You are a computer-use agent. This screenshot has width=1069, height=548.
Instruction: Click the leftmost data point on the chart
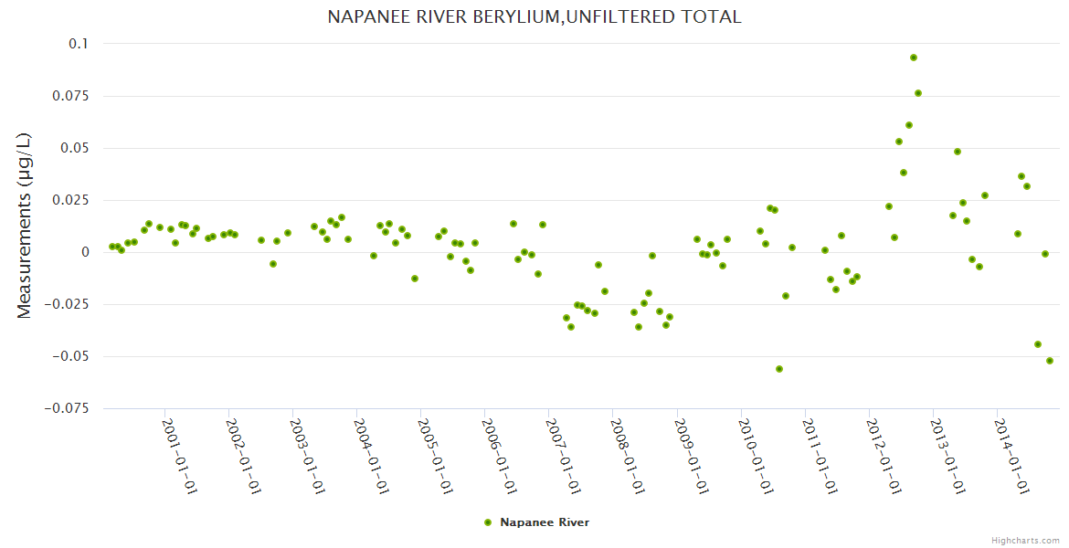pos(111,247)
